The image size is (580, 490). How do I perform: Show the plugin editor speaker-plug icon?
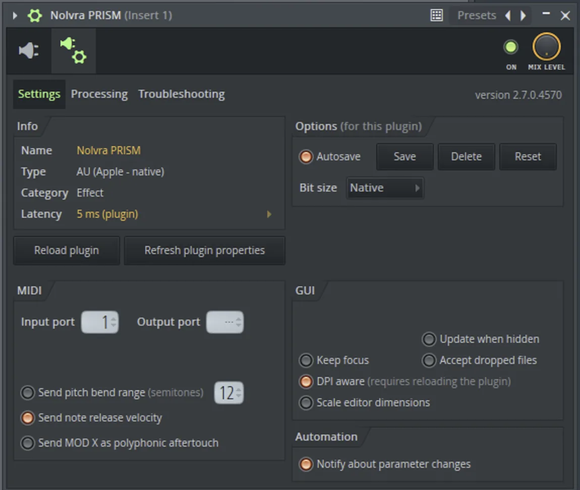pos(29,50)
